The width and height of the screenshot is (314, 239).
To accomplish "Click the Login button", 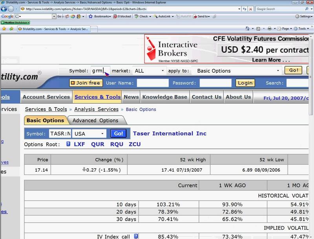I will 245,83.
